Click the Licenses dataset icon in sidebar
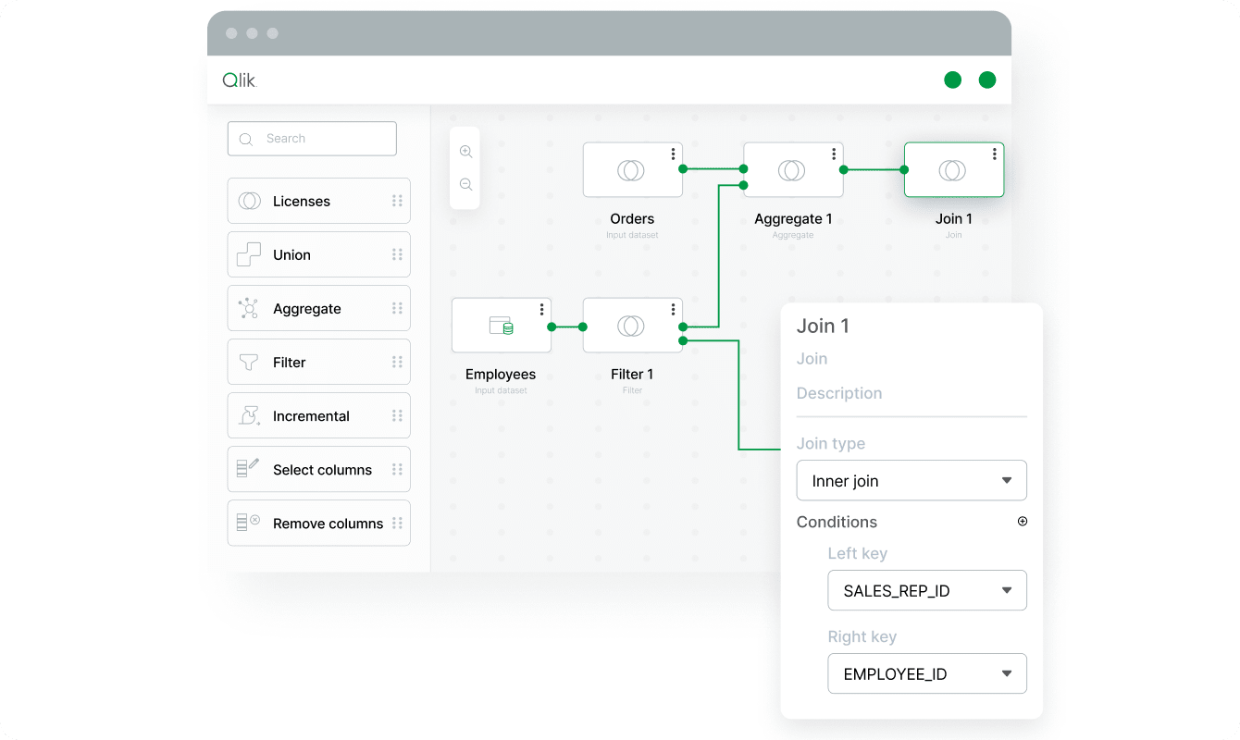Screen dimensions: 1240x740 [248, 201]
